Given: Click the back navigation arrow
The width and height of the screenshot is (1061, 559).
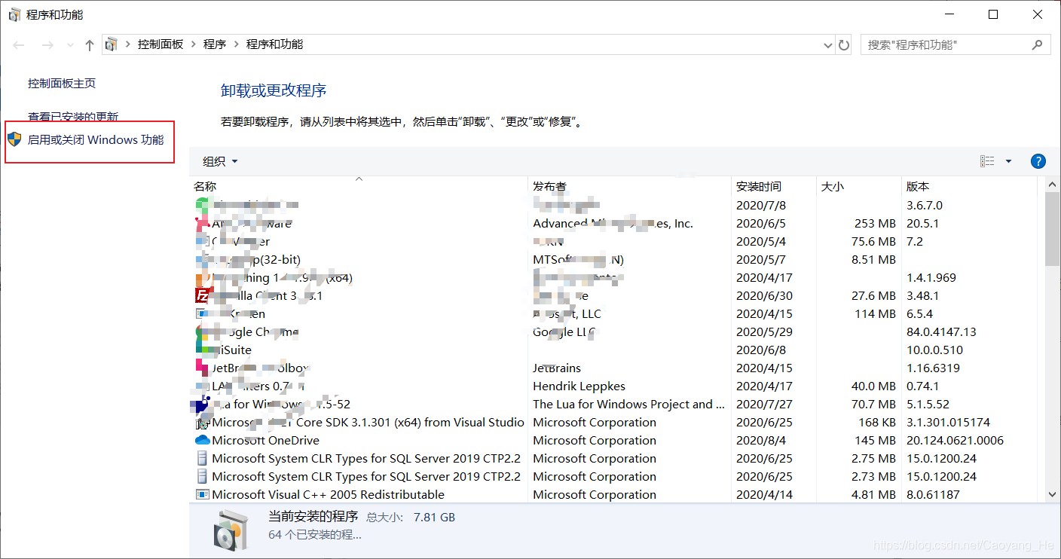Looking at the screenshot, I should tap(18, 45).
